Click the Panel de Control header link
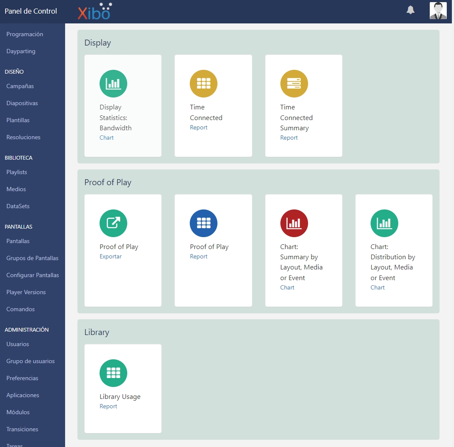 [x=31, y=11]
